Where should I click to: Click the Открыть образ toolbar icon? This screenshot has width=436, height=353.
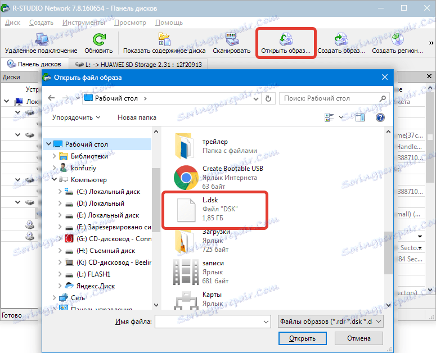click(x=286, y=39)
